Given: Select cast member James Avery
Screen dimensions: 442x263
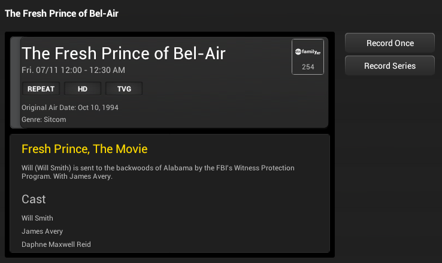Looking at the screenshot, I should pyautogui.click(x=42, y=231).
